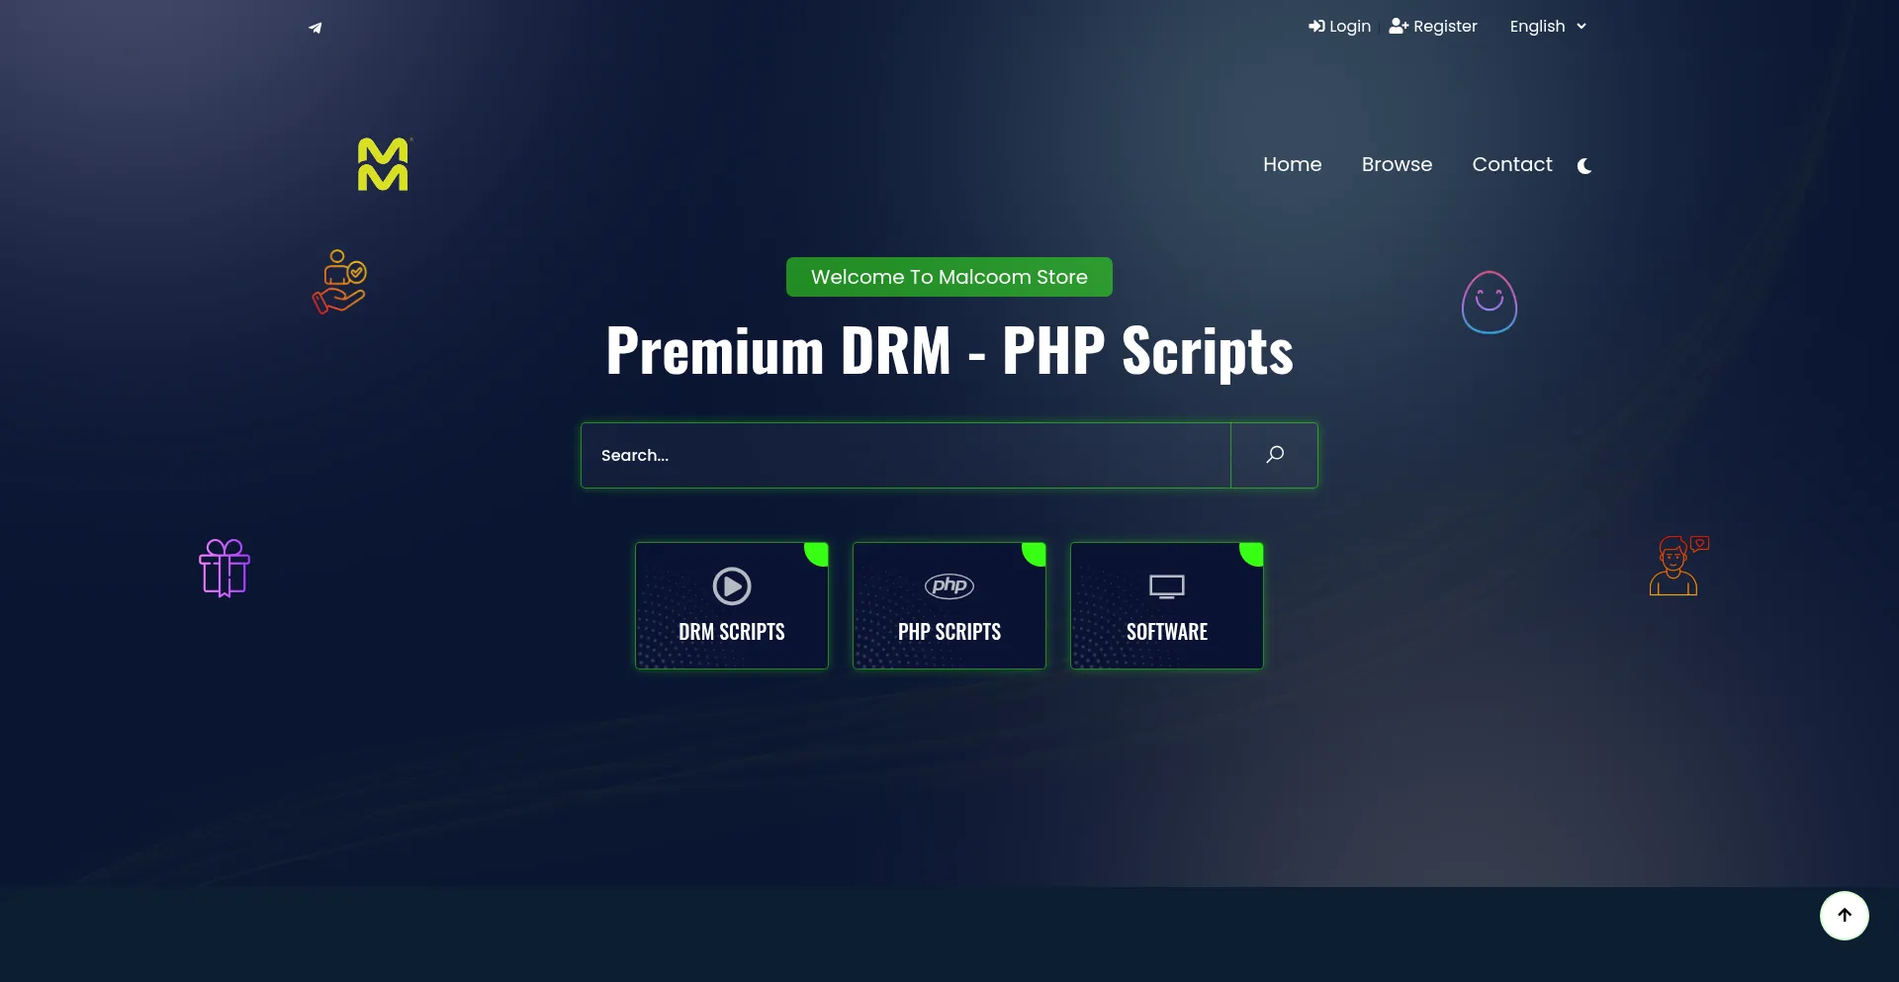Screen dimensions: 1899x982
Task: Open the PHP Scripts category card
Action: point(949,605)
